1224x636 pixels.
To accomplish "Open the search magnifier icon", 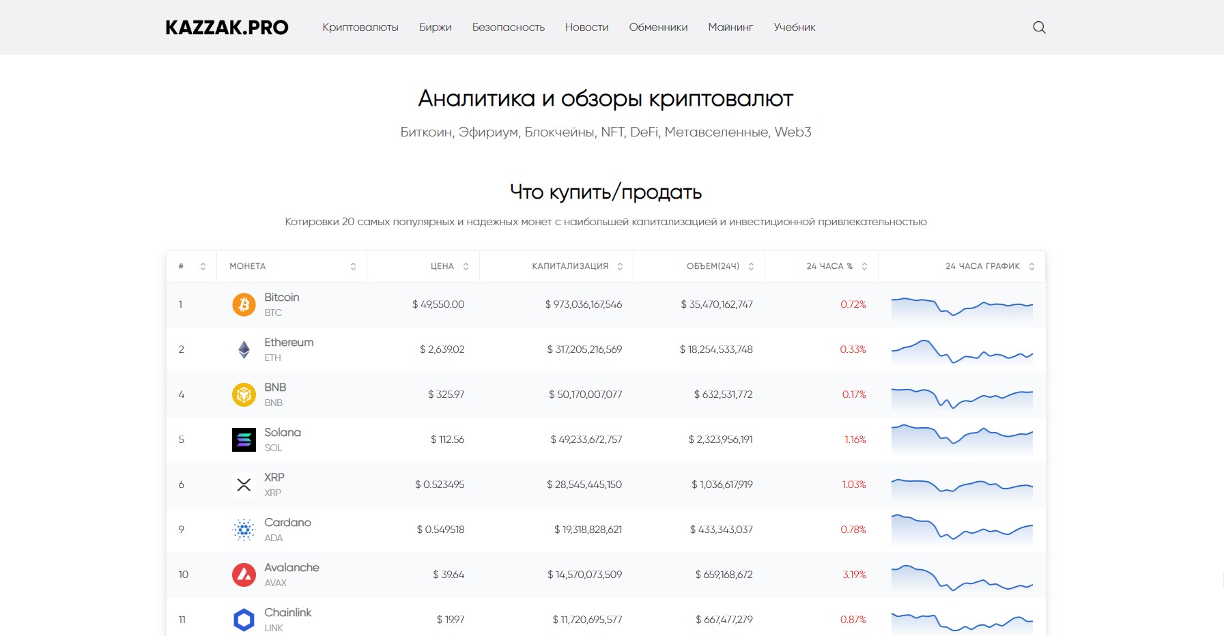I will [x=1039, y=27].
